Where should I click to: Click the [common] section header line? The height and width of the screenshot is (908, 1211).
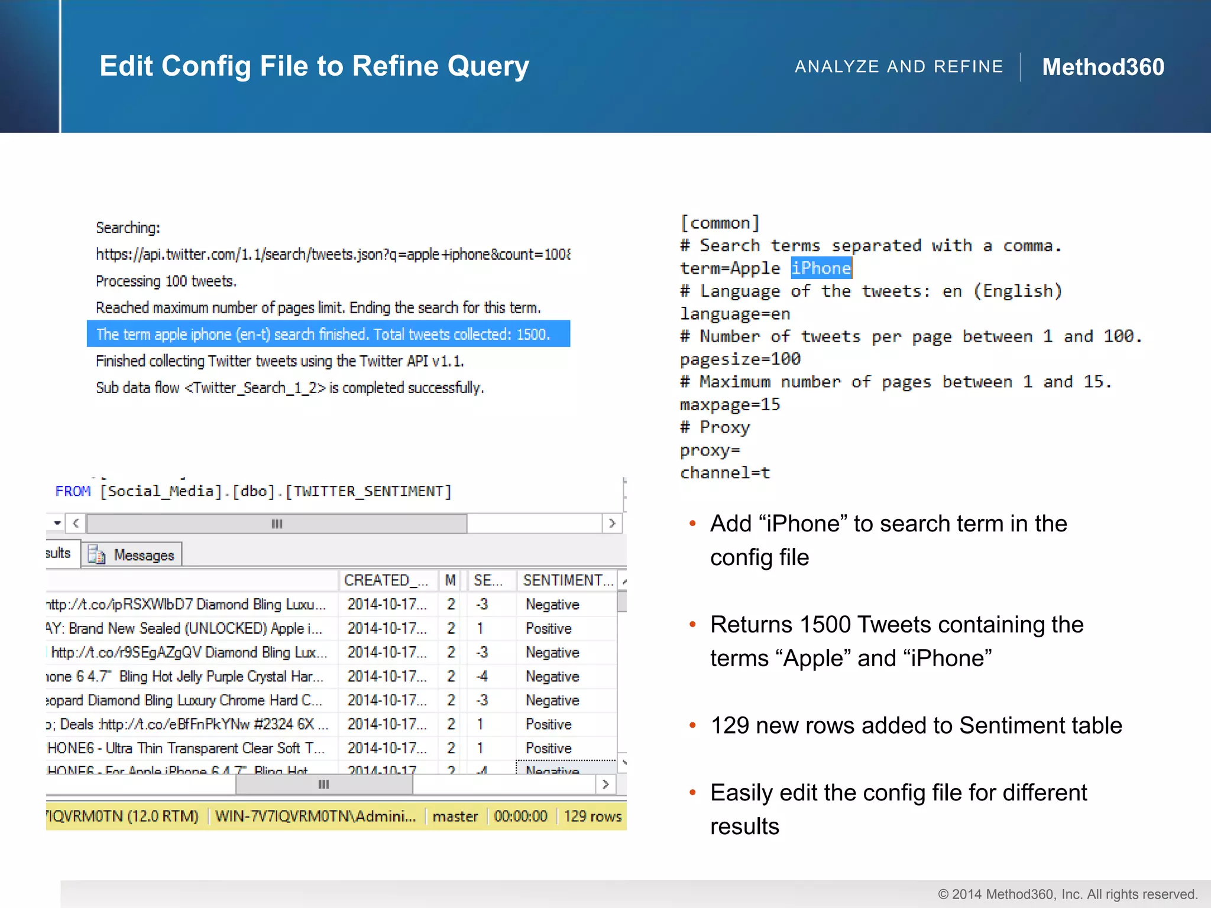tap(720, 223)
